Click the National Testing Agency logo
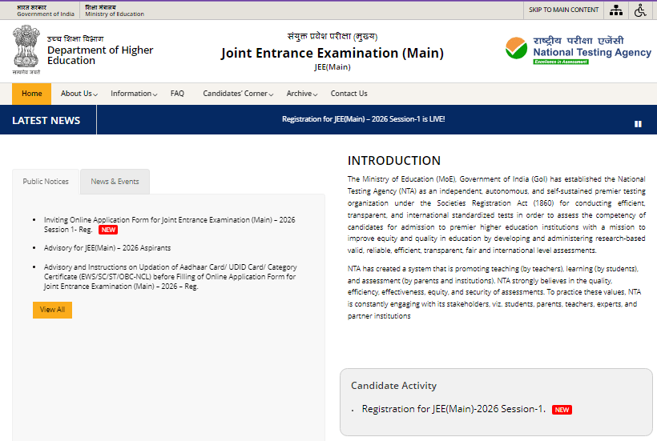Viewport: 657px width, 441px height. 578,50
